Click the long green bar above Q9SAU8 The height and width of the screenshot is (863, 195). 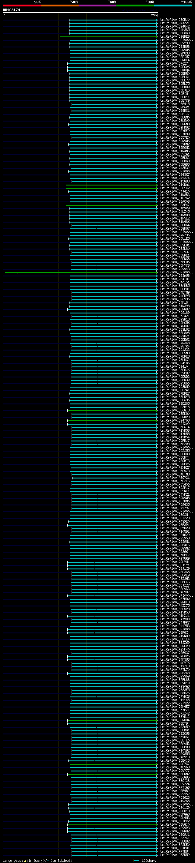(x=81, y=272)
